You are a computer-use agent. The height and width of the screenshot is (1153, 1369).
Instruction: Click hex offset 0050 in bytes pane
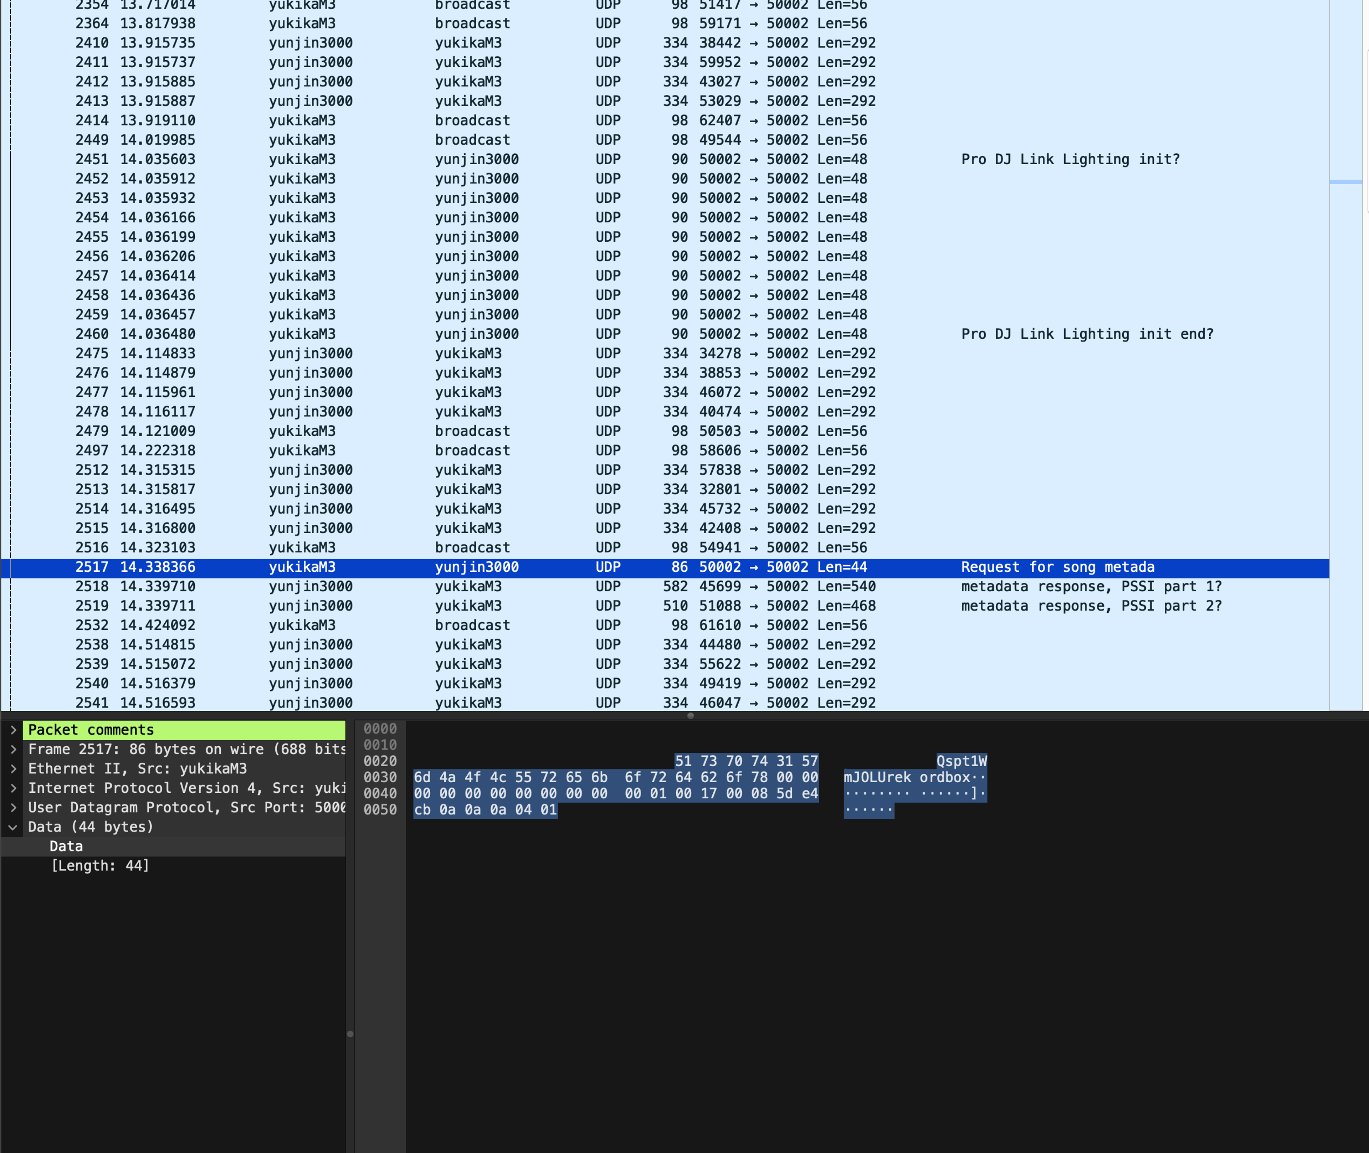[380, 810]
